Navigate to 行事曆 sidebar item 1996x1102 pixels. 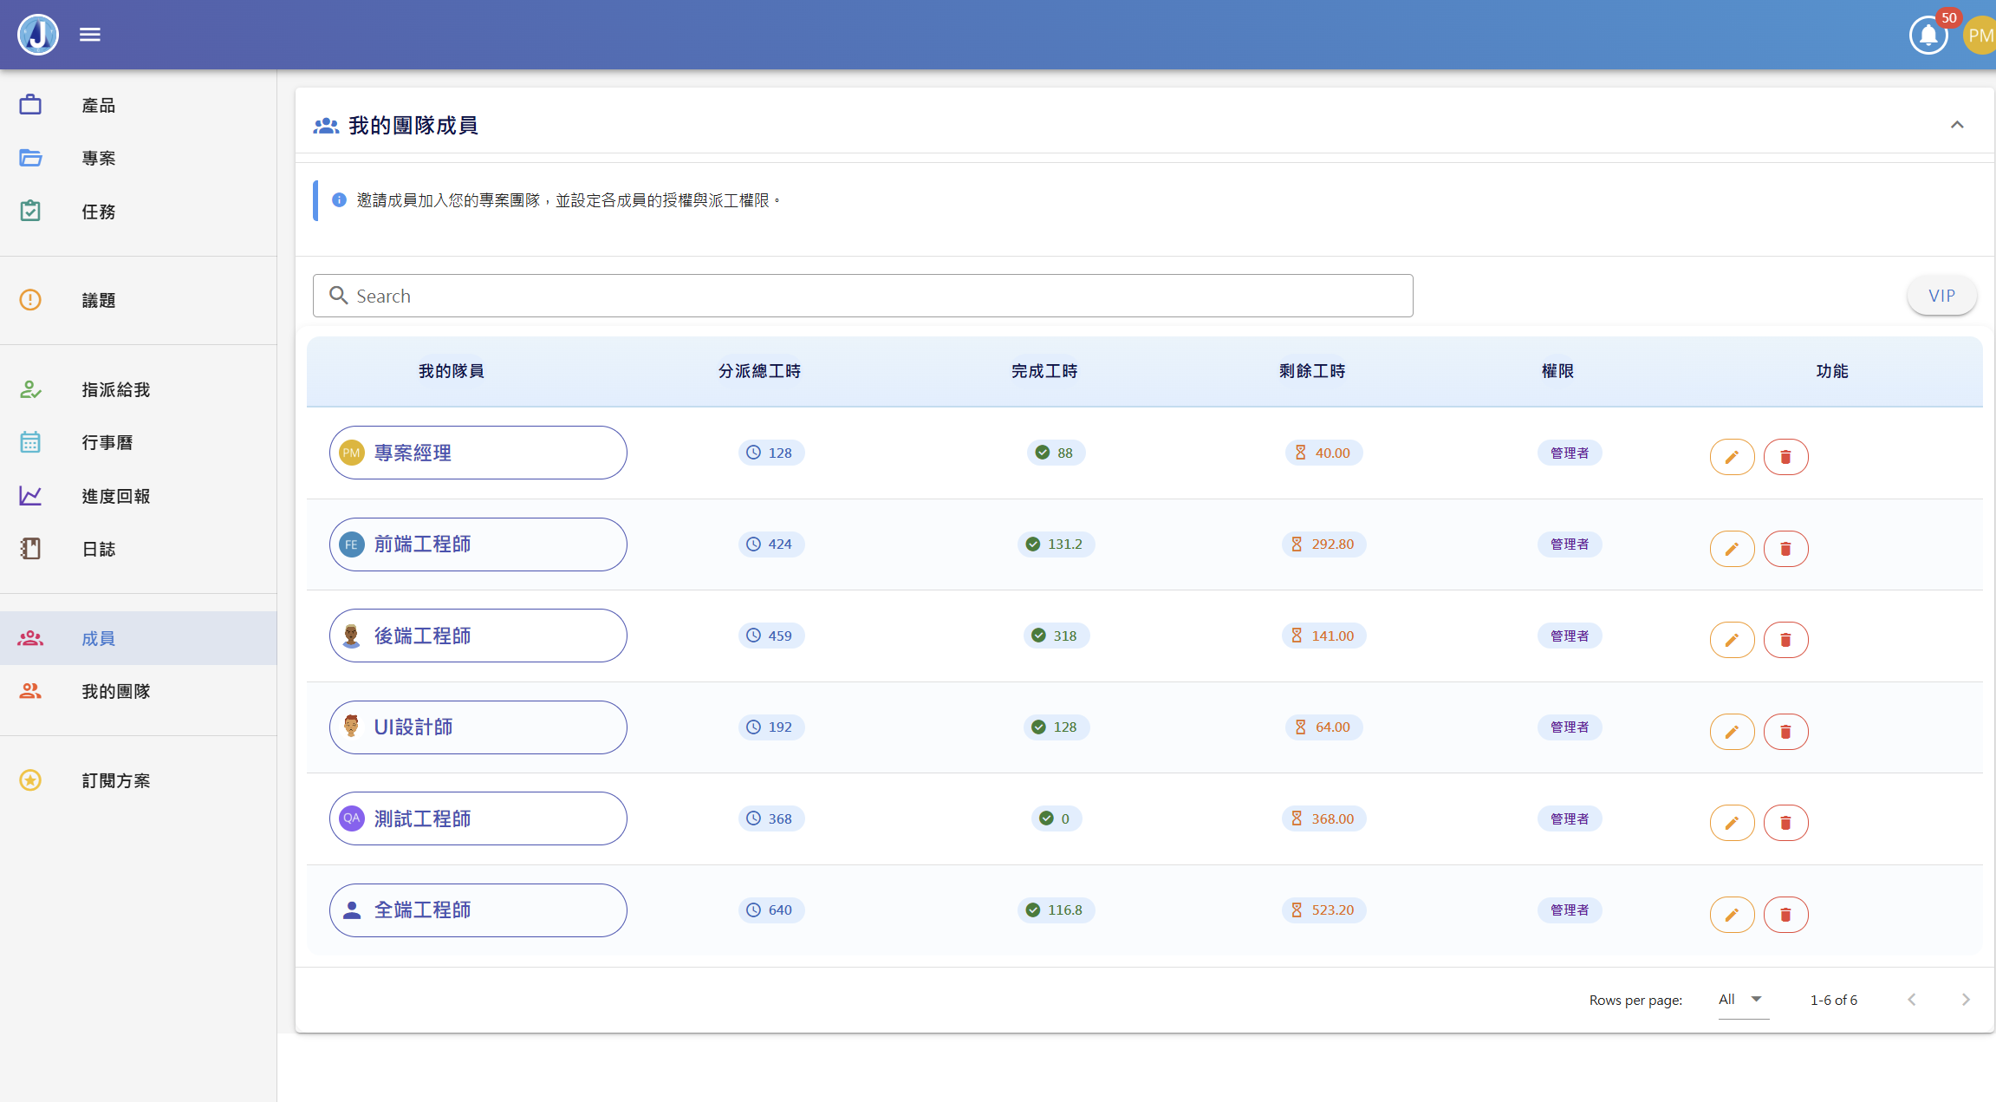pyautogui.click(x=107, y=443)
